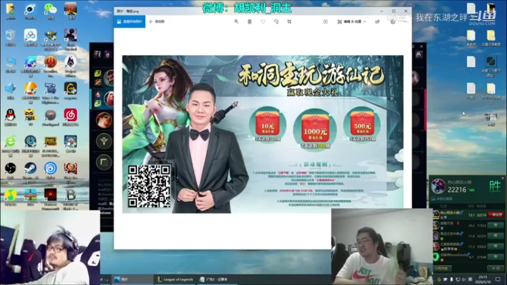Viewport: 507px width, 285px height.
Task: Rotate the image in the Photos toolbar
Action: click(x=276, y=22)
